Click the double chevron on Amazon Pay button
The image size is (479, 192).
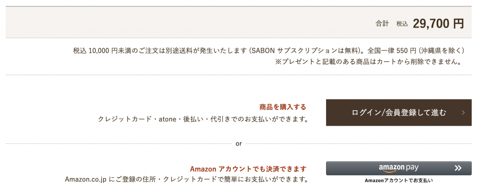point(458,168)
